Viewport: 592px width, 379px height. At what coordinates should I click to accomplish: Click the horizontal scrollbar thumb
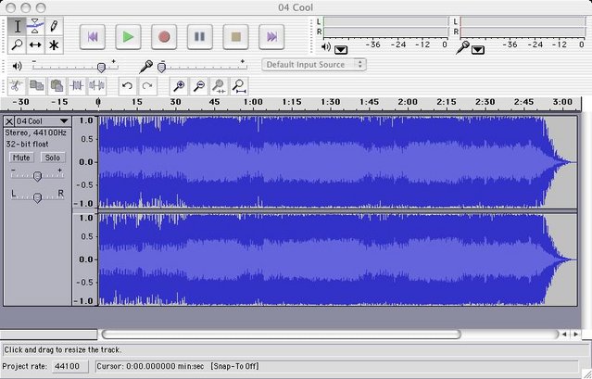(282, 335)
